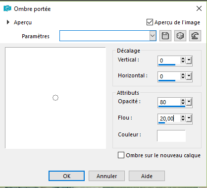Click the randomize parameters dice icon
The width and height of the screenshot is (207, 188).
pos(180,36)
